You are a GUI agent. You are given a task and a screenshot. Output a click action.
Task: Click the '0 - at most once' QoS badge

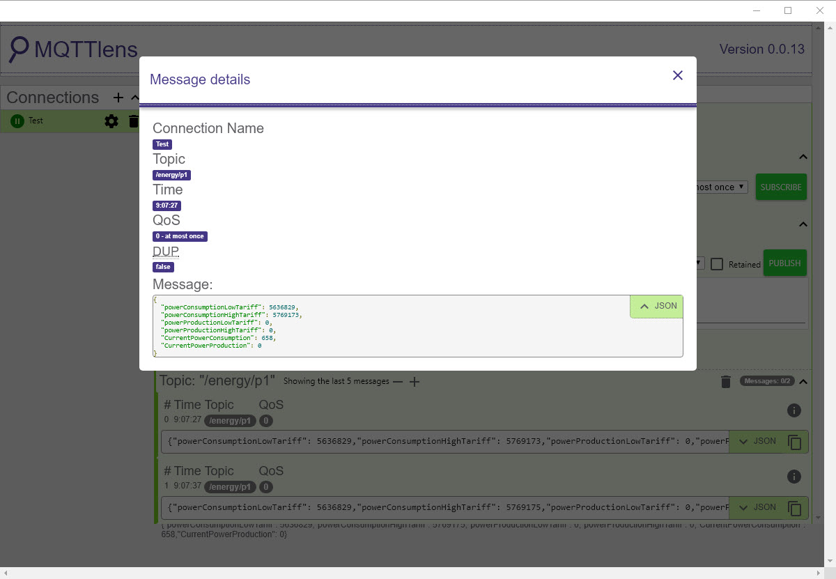point(180,236)
